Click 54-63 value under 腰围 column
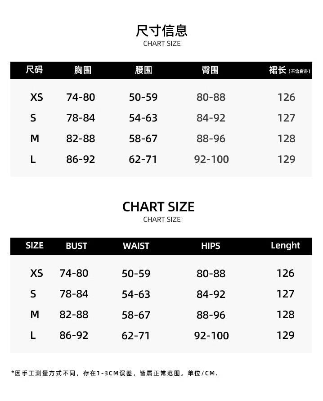 point(143,118)
